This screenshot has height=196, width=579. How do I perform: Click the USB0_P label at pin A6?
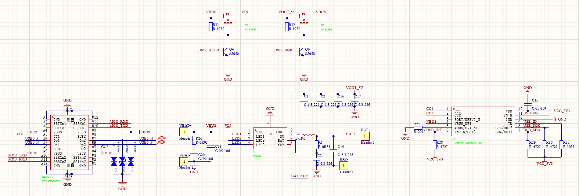coord(32,138)
